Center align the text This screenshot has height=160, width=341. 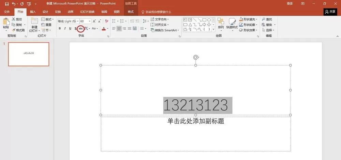[x=119, y=29]
